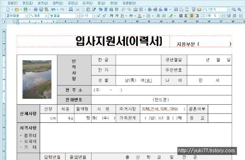Toggle bold 가 formatting
The width and height of the screenshot is (245, 160).
pos(112,16)
